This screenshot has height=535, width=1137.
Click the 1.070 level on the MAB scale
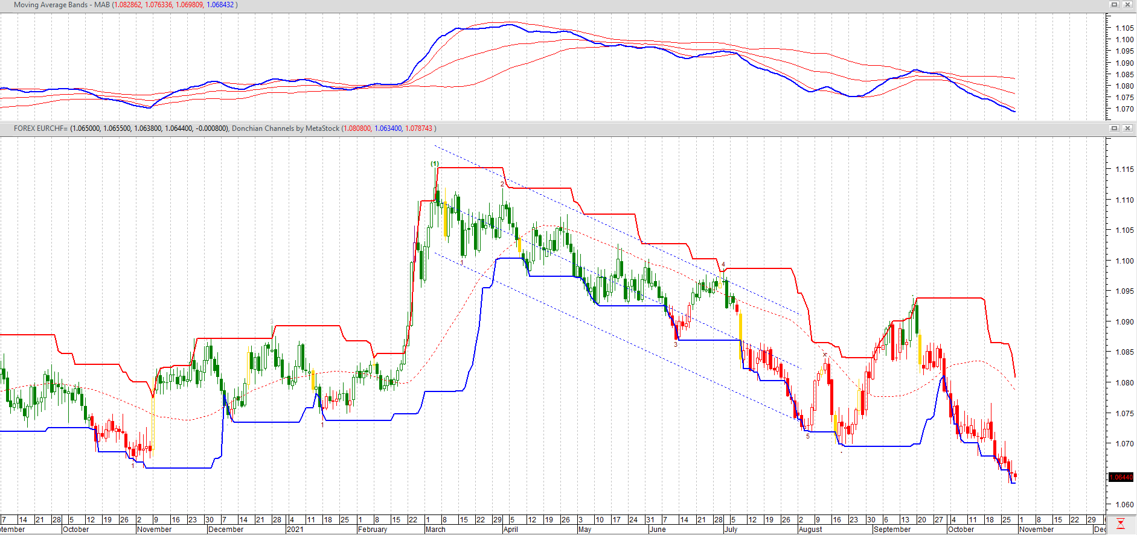(x=1124, y=109)
